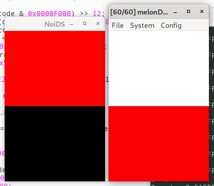Close the melonDS window
This screenshot has height=186, width=214.
pos(202,11)
